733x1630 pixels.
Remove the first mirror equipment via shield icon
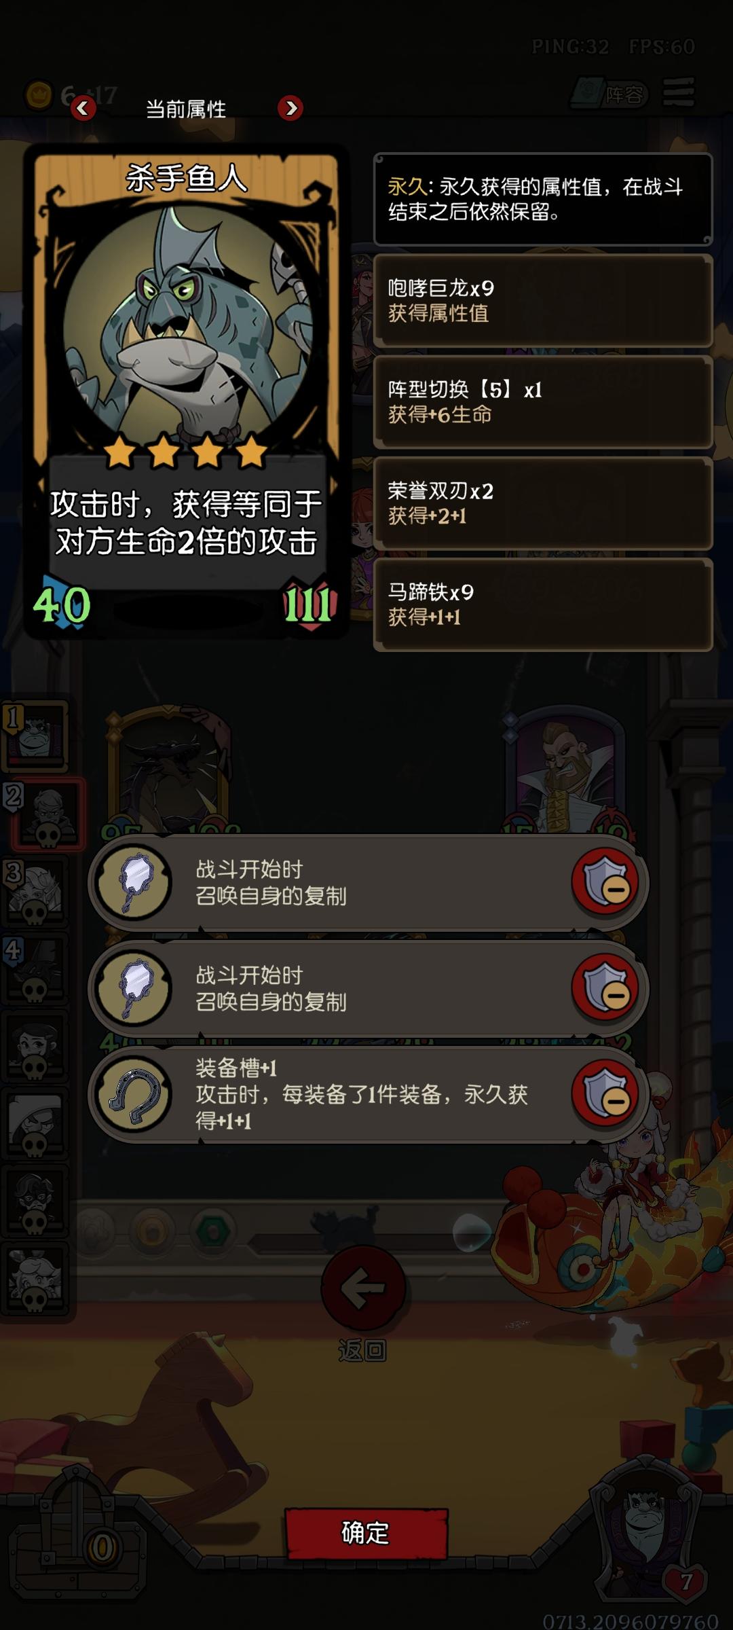tap(605, 882)
